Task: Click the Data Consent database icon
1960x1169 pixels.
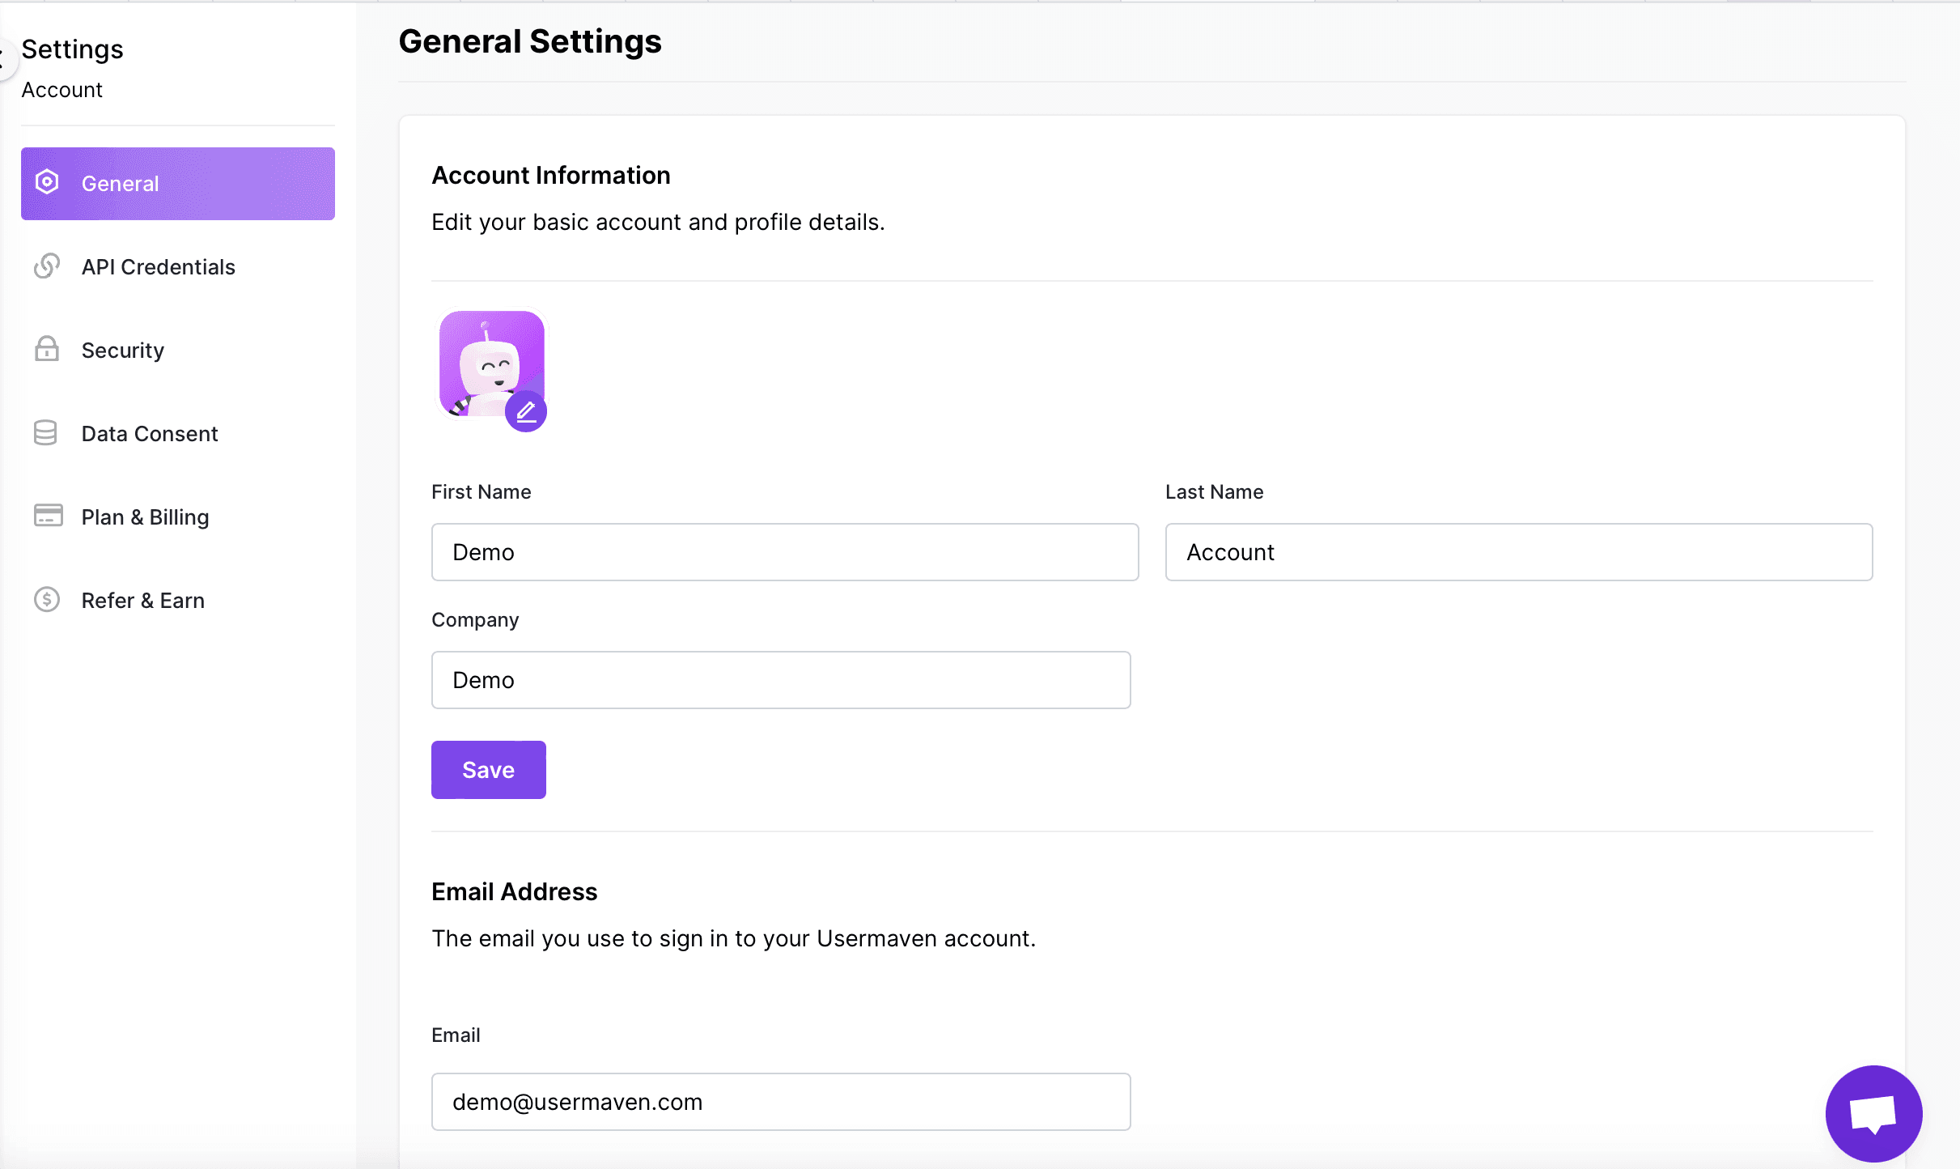Action: point(46,433)
